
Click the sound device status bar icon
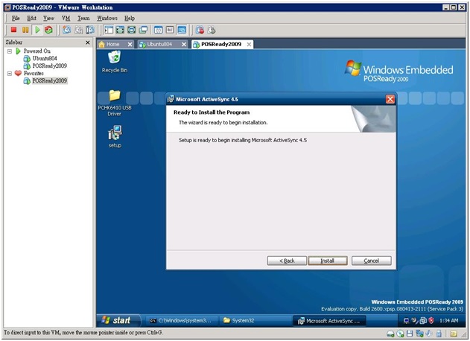pyautogui.click(x=429, y=334)
